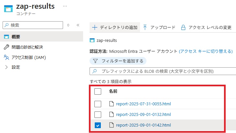236x133 pixels.
Task: Click the zap-results container icon in header
Action: click(x=7, y=9)
